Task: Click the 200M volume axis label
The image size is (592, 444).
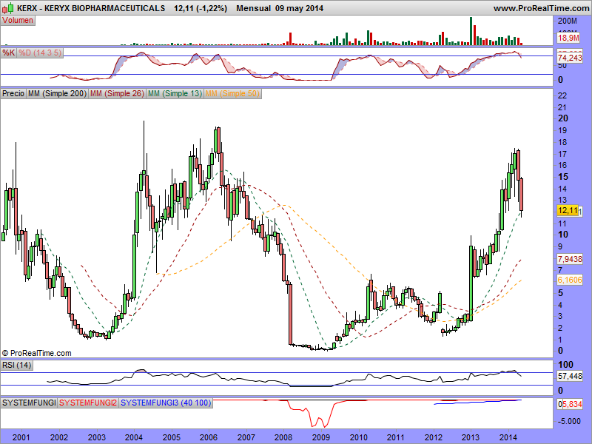Action: (568, 21)
